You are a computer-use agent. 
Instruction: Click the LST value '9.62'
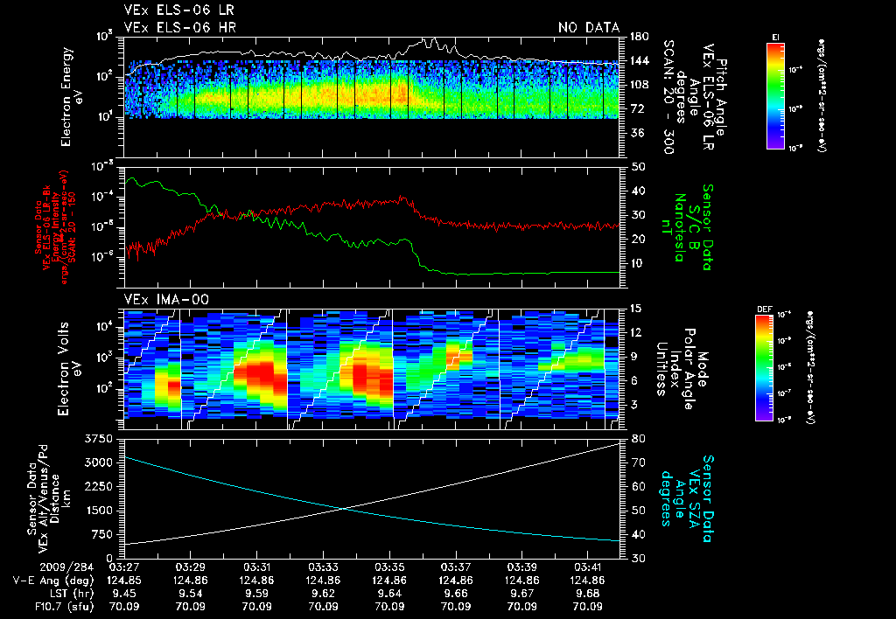pos(324,594)
